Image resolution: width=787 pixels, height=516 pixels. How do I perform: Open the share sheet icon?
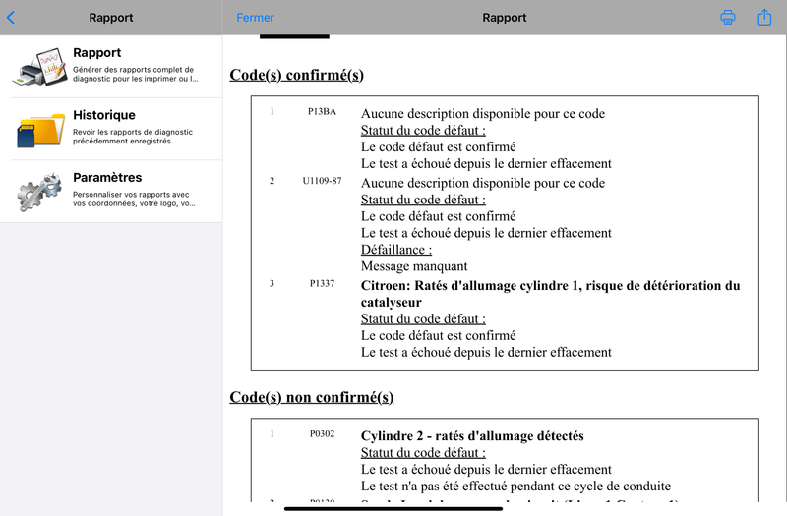pyautogui.click(x=764, y=17)
